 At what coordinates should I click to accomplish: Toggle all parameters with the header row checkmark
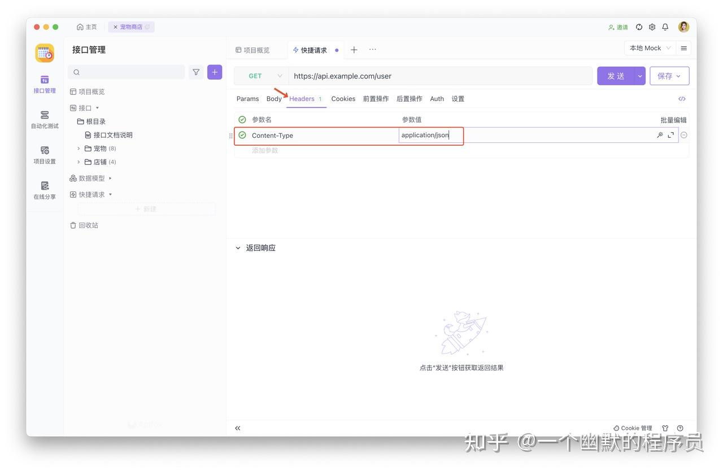pyautogui.click(x=242, y=119)
